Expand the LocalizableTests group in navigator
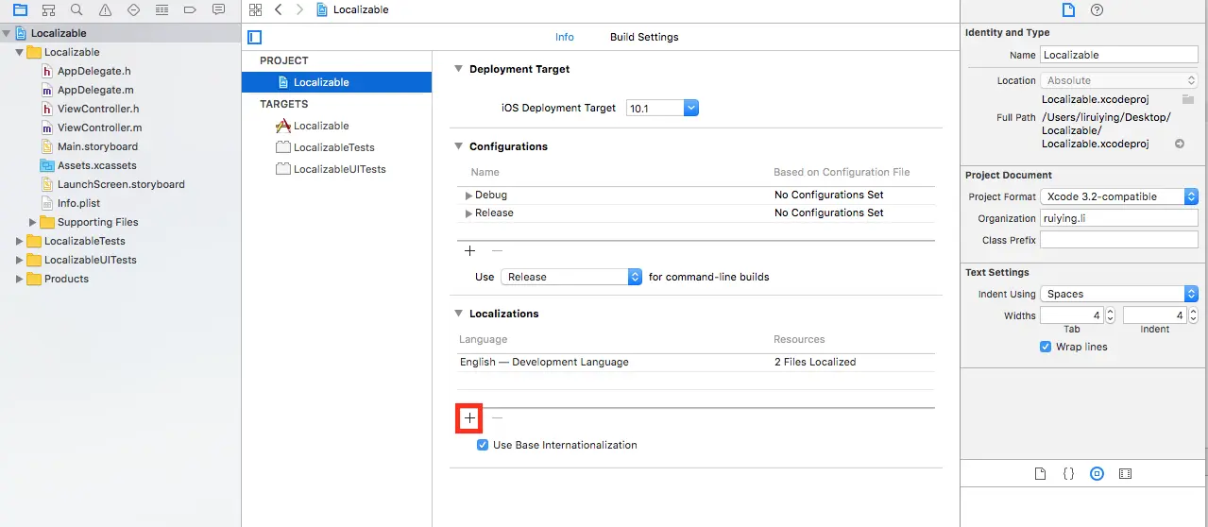Screen dimensions: 1208x527 click(20, 241)
